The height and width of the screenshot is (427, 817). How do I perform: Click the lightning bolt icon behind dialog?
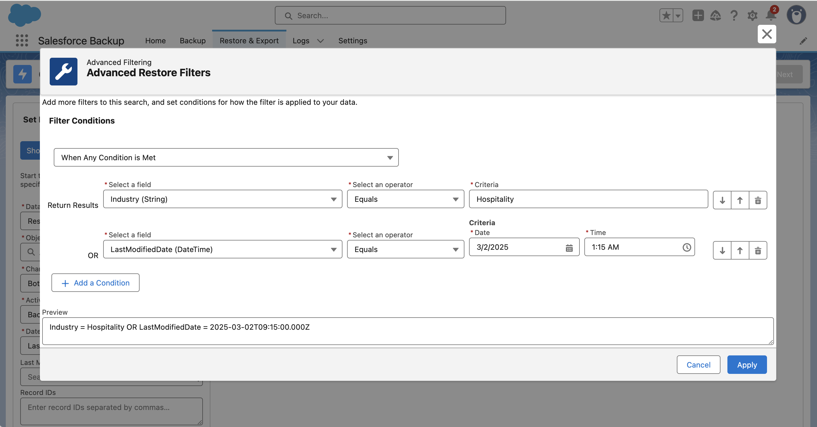[23, 74]
